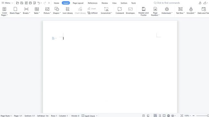This screenshot has height=117, width=209.
Task: Open the Cover Pages gallery
Action: (4, 12)
